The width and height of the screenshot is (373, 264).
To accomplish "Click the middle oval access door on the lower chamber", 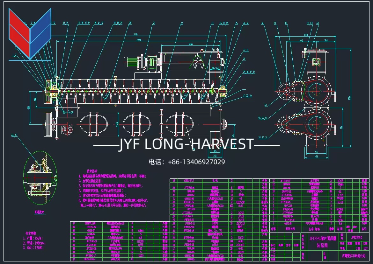I will [x=137, y=124].
